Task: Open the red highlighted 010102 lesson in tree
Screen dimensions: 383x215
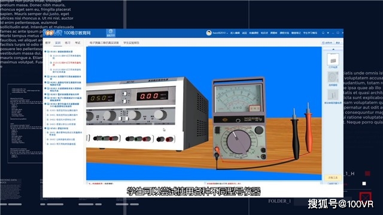Action: [66, 64]
